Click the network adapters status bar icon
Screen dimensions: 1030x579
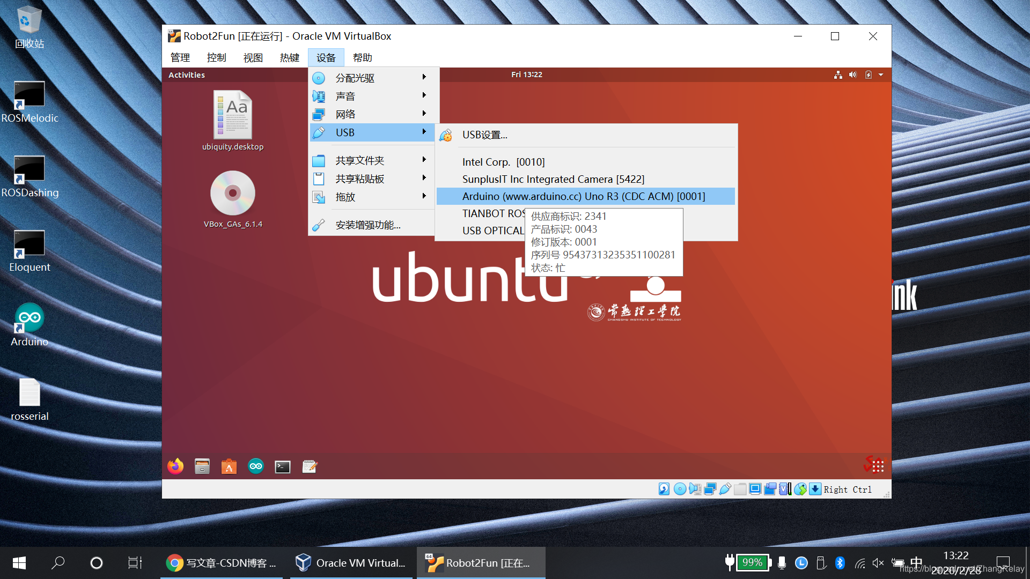click(x=710, y=489)
